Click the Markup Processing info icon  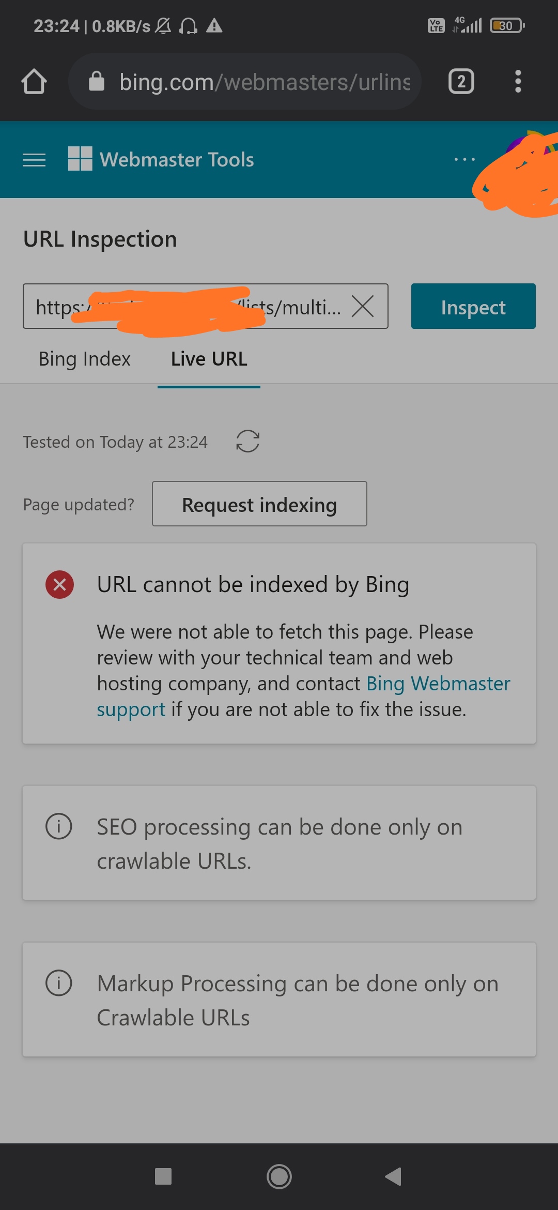pos(59,982)
